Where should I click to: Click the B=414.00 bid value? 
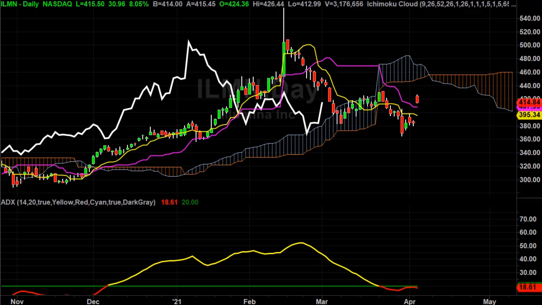168,4
